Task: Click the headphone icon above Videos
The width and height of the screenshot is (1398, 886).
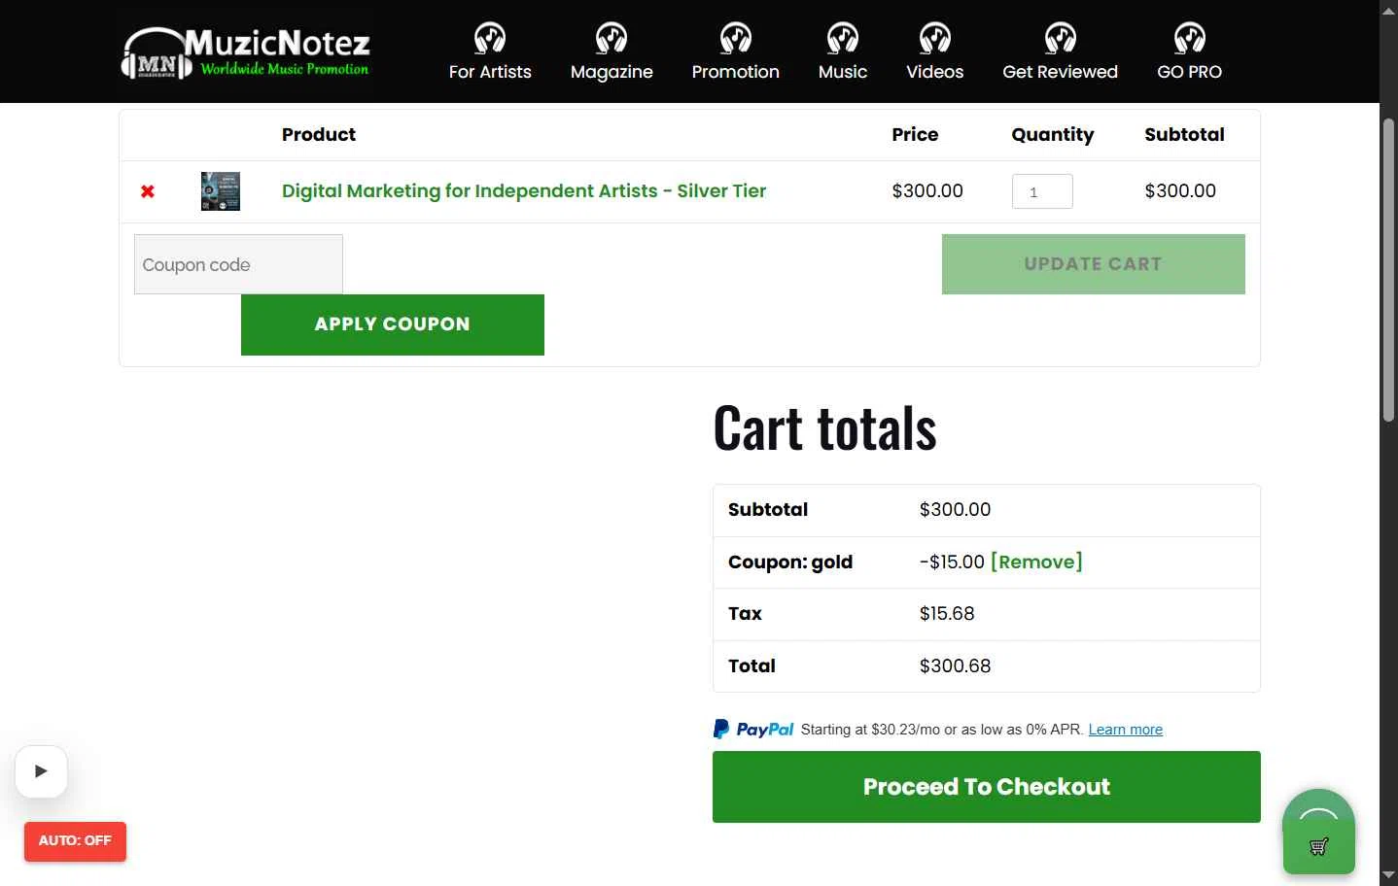Action: pos(935,38)
